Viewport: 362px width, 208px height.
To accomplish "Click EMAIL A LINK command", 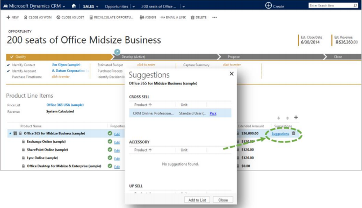I will coord(173,17).
